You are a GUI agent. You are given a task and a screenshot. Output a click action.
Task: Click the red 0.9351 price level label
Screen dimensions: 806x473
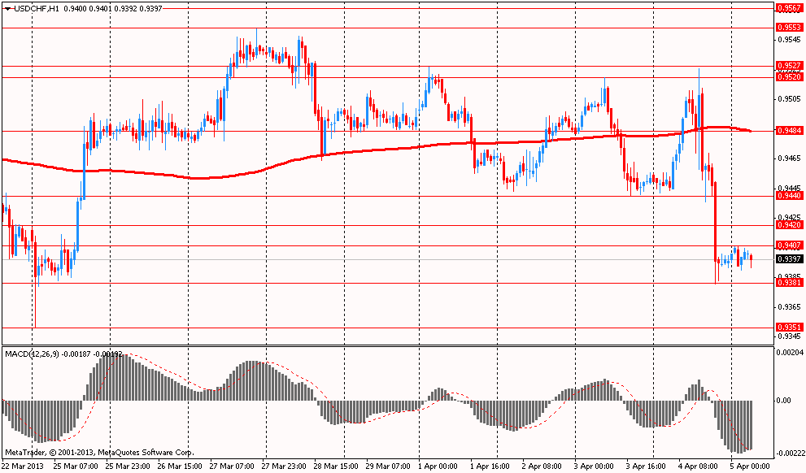coord(789,328)
